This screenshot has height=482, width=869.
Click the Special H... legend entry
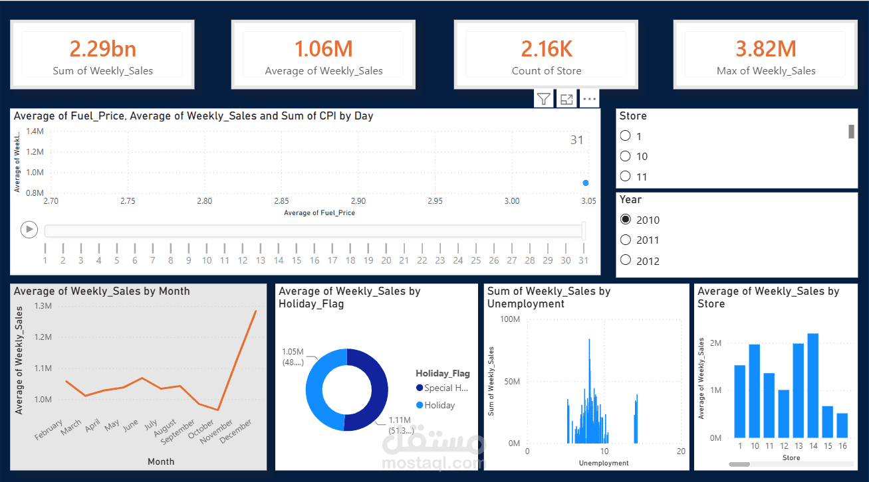coord(443,388)
